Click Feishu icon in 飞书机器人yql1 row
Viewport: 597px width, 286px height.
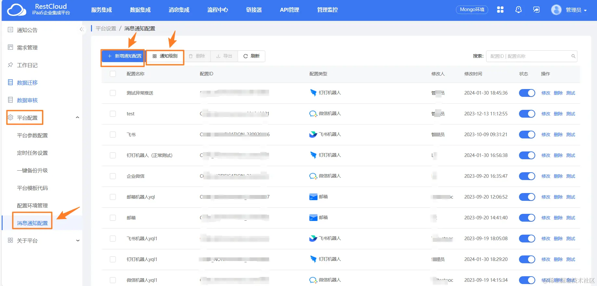[313, 238]
